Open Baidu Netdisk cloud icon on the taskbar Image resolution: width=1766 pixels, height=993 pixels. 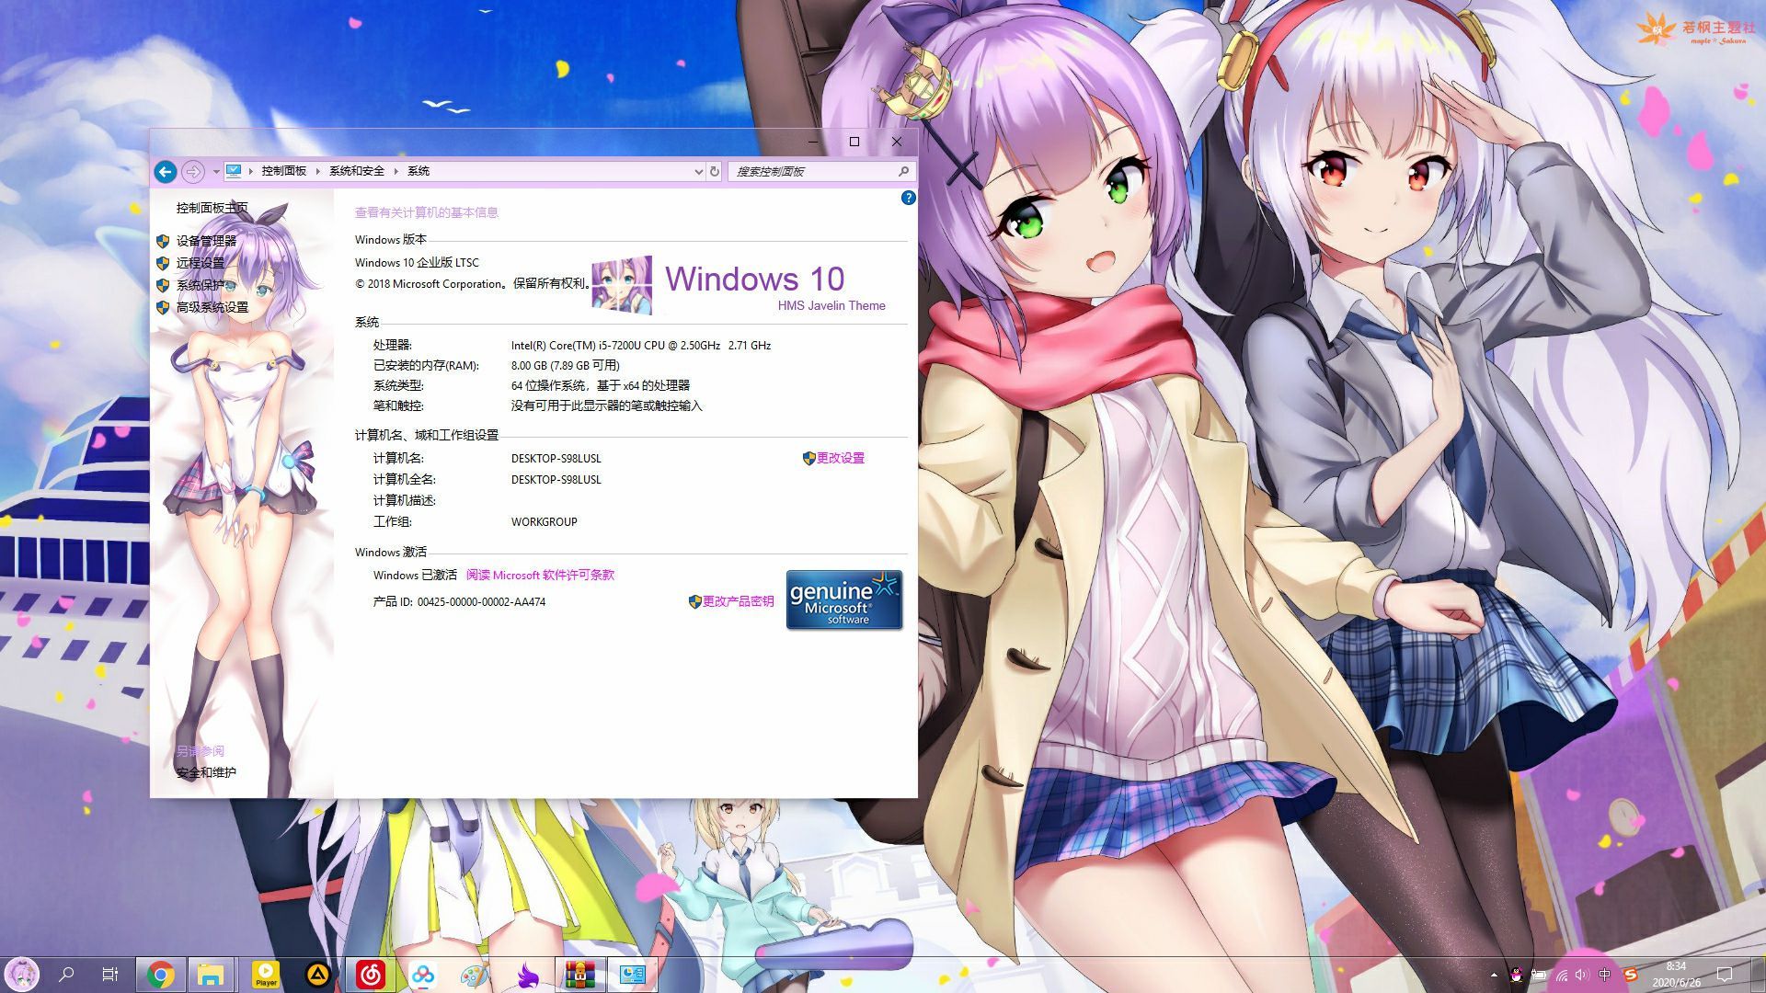pos(422,975)
